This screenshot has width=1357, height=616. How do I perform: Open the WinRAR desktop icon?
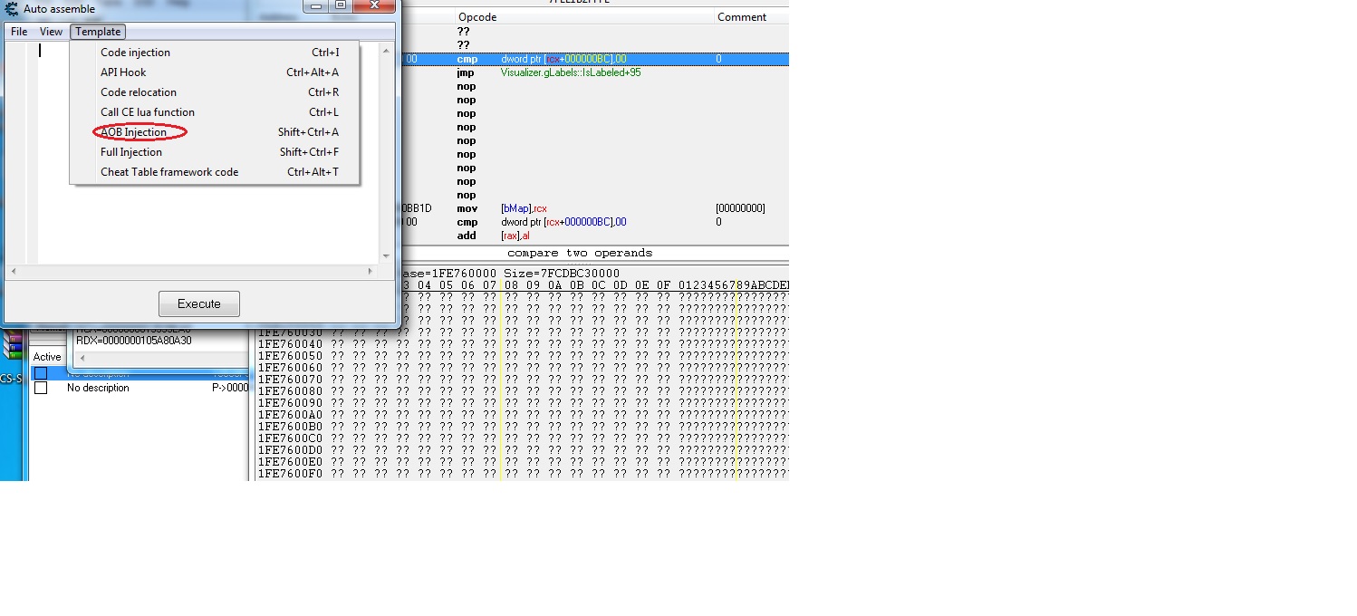[x=13, y=346]
